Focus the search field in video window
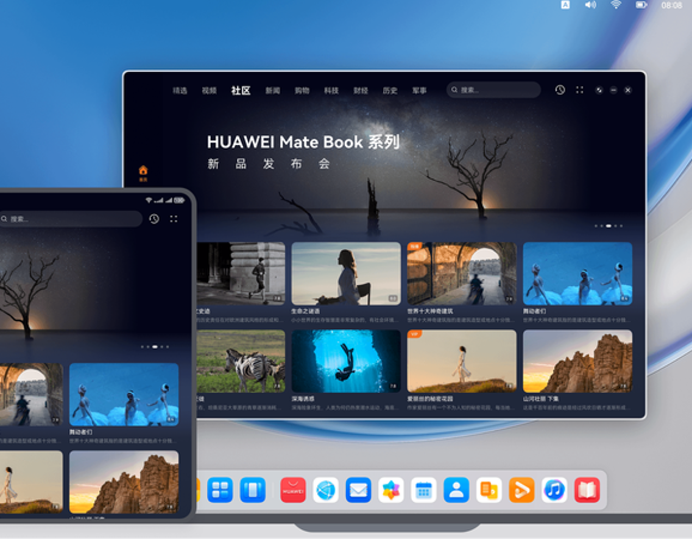The image size is (692, 539). pos(493,90)
